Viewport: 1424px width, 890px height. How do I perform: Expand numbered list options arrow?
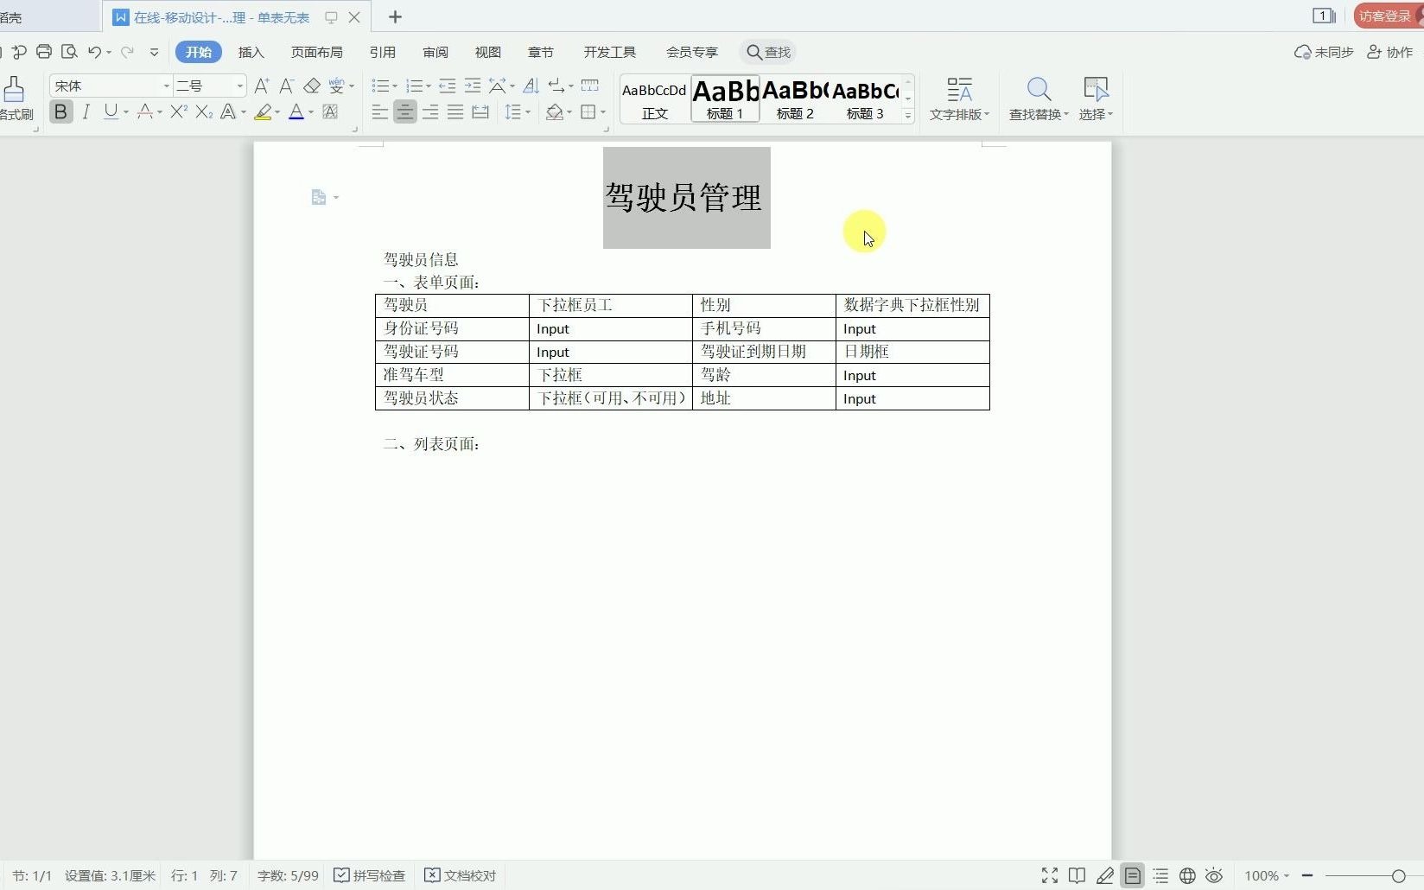tap(429, 86)
